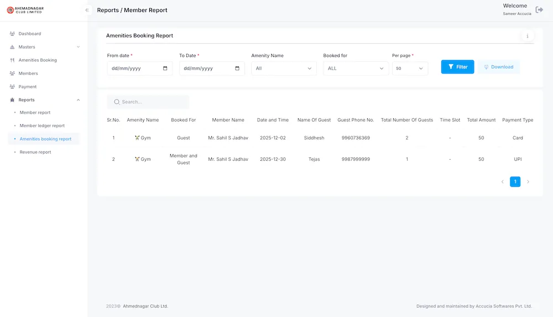The width and height of the screenshot is (553, 317).
Task: Click the Gym dumbbell icon in row 1
Action: point(137,138)
